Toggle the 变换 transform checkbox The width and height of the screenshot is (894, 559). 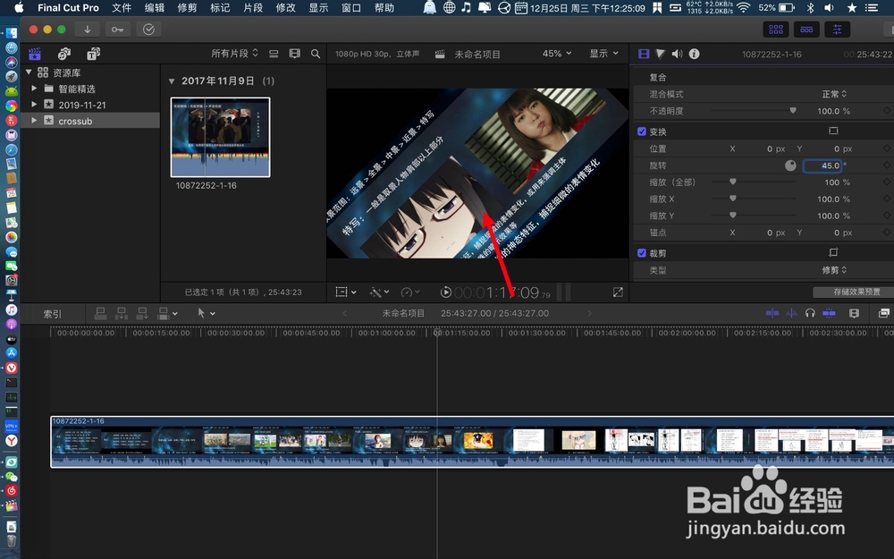click(x=641, y=131)
